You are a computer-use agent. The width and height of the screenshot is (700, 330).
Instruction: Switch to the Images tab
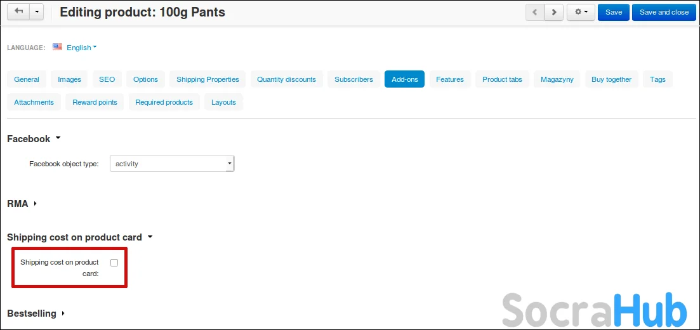pyautogui.click(x=69, y=79)
